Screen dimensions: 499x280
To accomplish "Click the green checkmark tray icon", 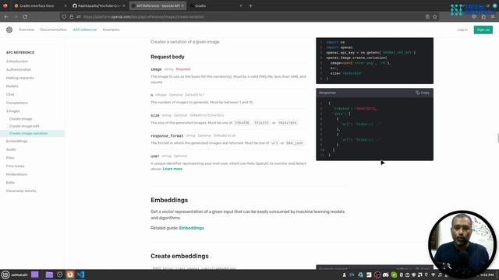I will coord(394,275).
